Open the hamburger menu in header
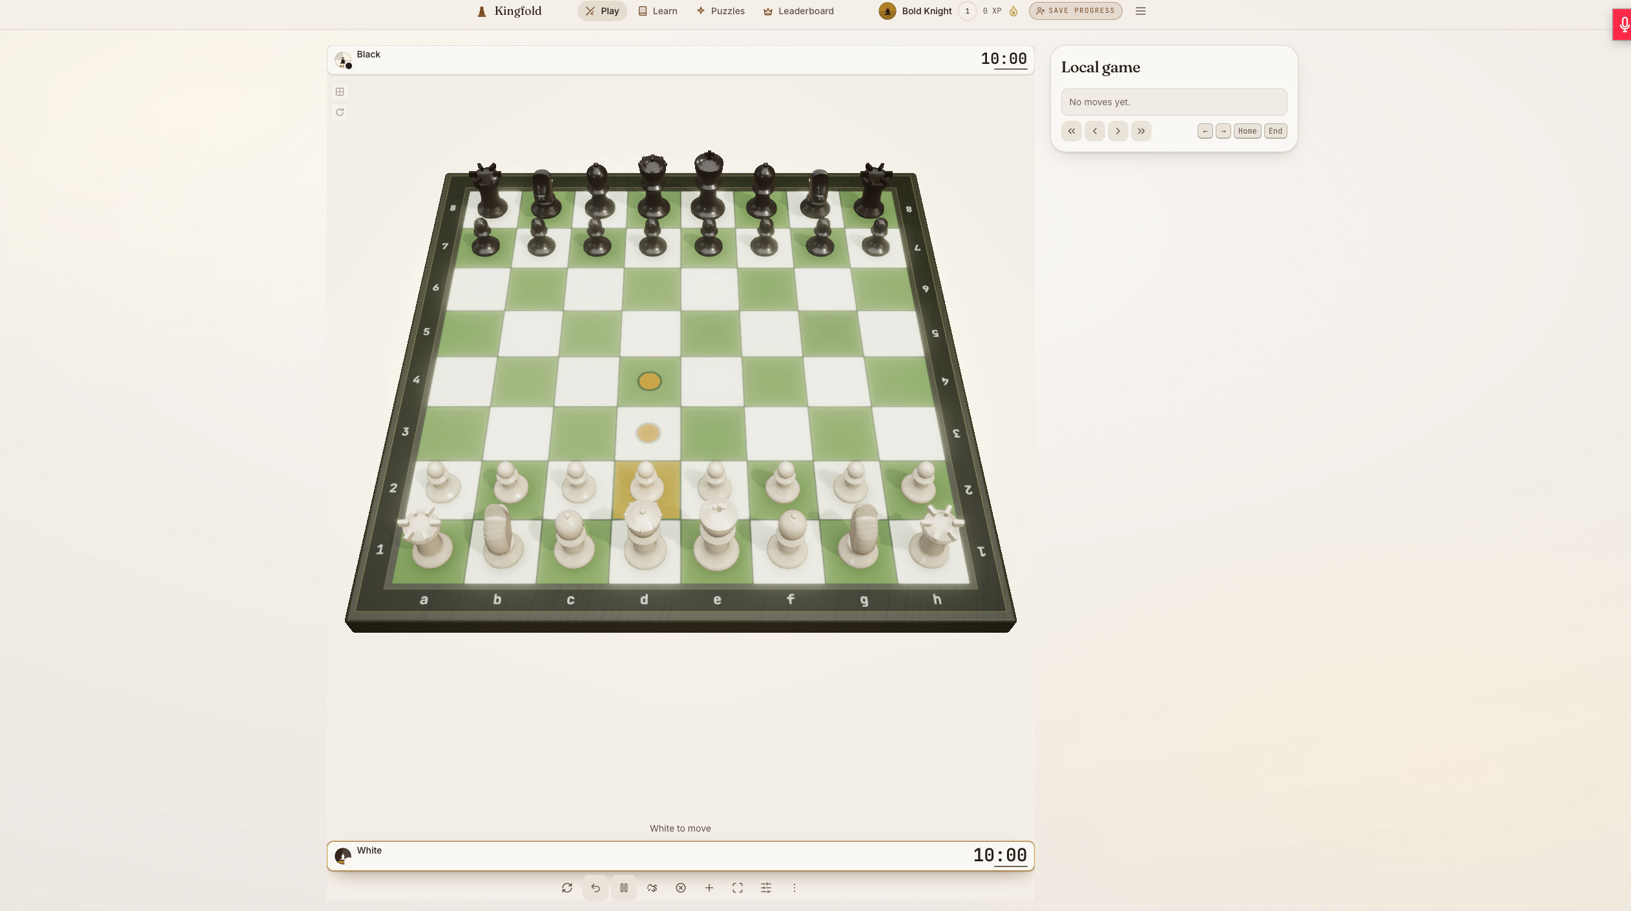Image resolution: width=1631 pixels, height=911 pixels. pos(1140,11)
